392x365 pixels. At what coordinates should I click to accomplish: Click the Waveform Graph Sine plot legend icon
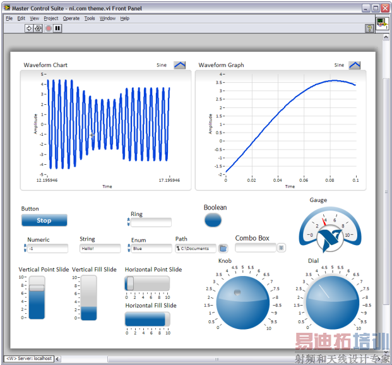tap(355, 65)
